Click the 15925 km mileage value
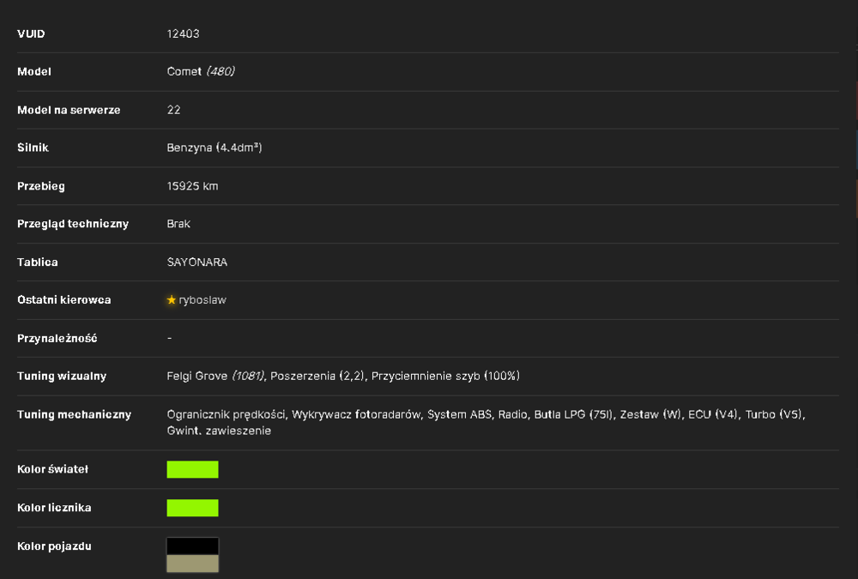This screenshot has height=579, width=858. 192,186
